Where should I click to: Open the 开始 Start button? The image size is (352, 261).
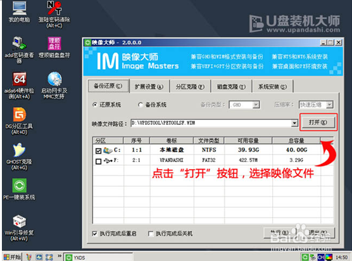point(13,257)
